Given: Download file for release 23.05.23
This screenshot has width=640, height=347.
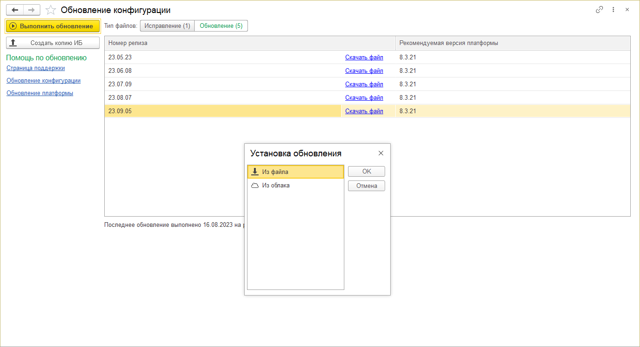Looking at the screenshot, I should coord(364,58).
